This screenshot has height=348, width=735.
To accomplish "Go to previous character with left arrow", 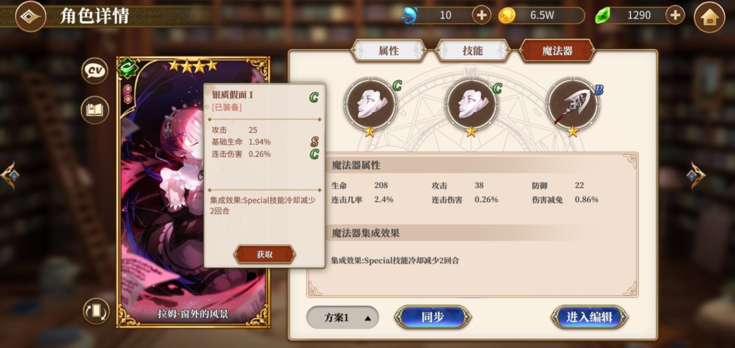I will 10,175.
